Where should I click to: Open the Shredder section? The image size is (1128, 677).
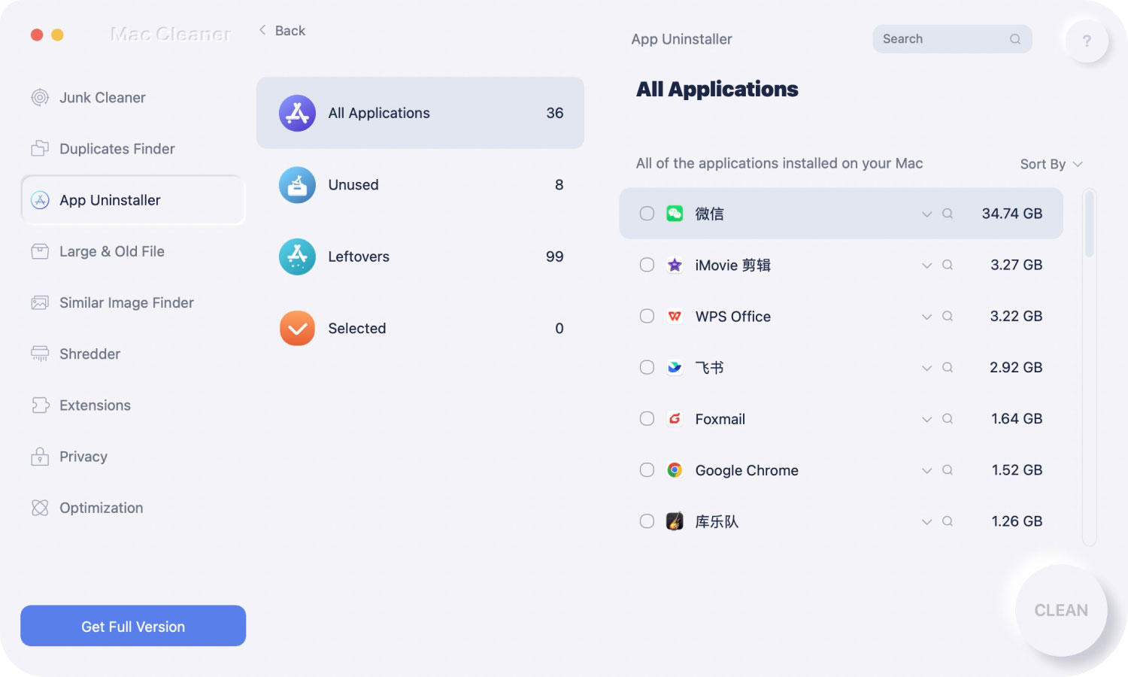[x=133, y=354]
